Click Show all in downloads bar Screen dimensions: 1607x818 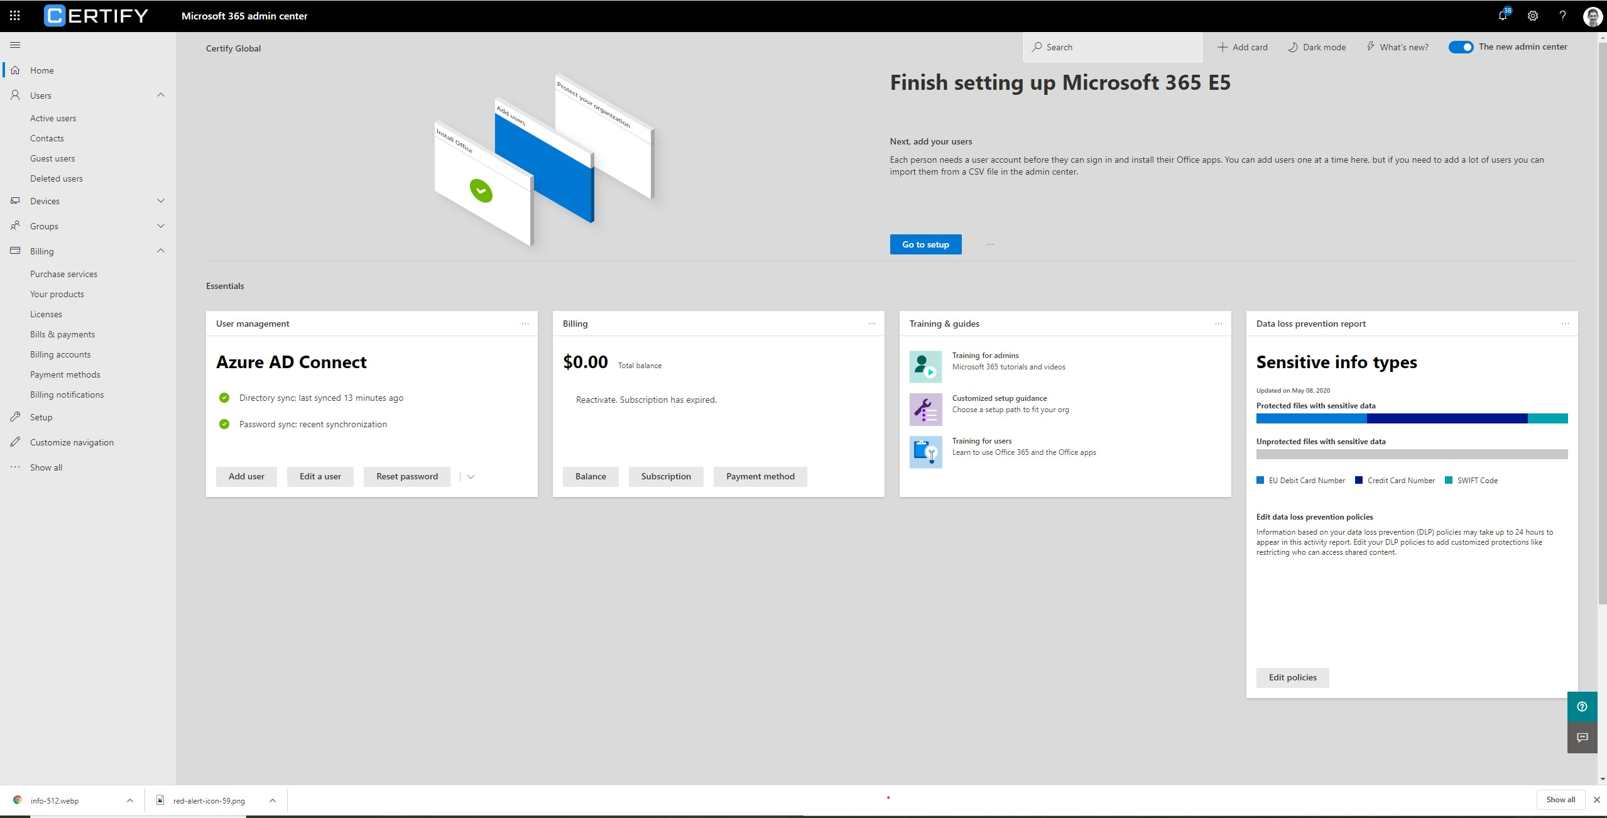coord(1561,800)
